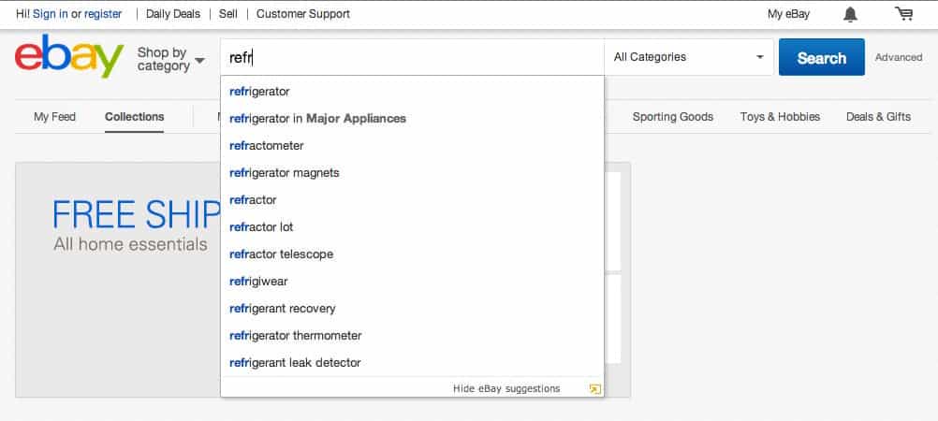
Task: Switch to the My Feed tab
Action: [x=54, y=117]
